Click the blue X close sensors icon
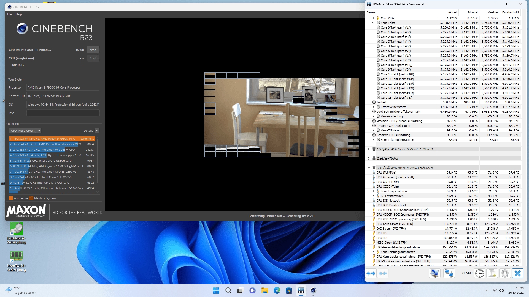The height and width of the screenshot is (297, 529). tap(517, 273)
